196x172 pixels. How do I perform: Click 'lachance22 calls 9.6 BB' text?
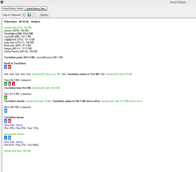pos(119,74)
